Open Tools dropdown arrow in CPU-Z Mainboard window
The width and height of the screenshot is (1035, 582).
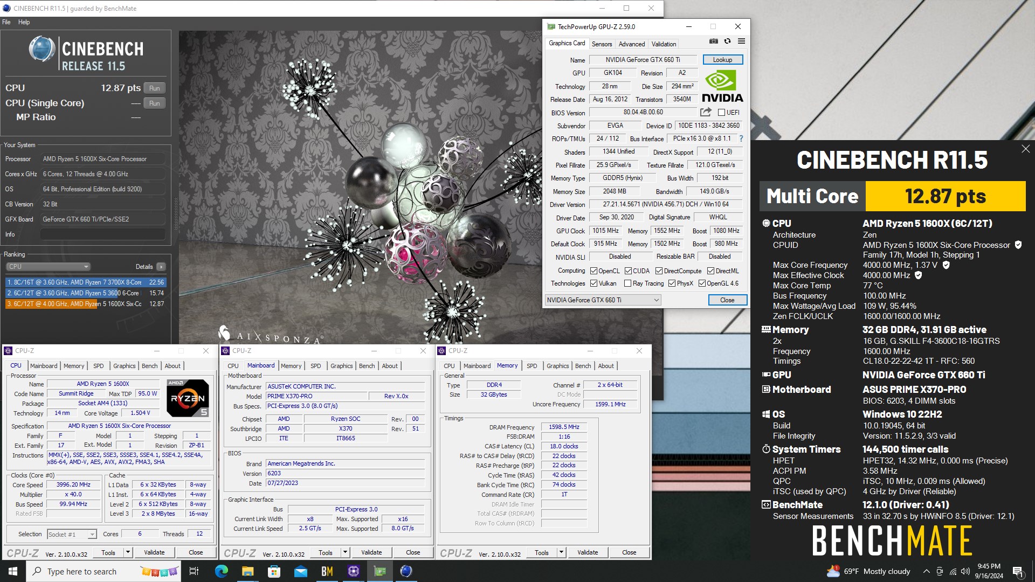pyautogui.click(x=345, y=552)
